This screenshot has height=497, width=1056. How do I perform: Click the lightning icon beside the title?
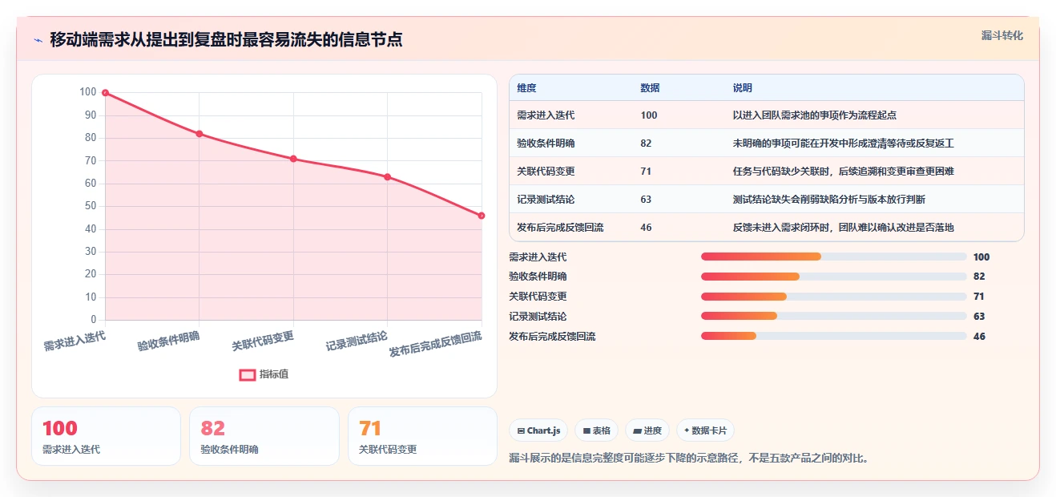[38, 40]
